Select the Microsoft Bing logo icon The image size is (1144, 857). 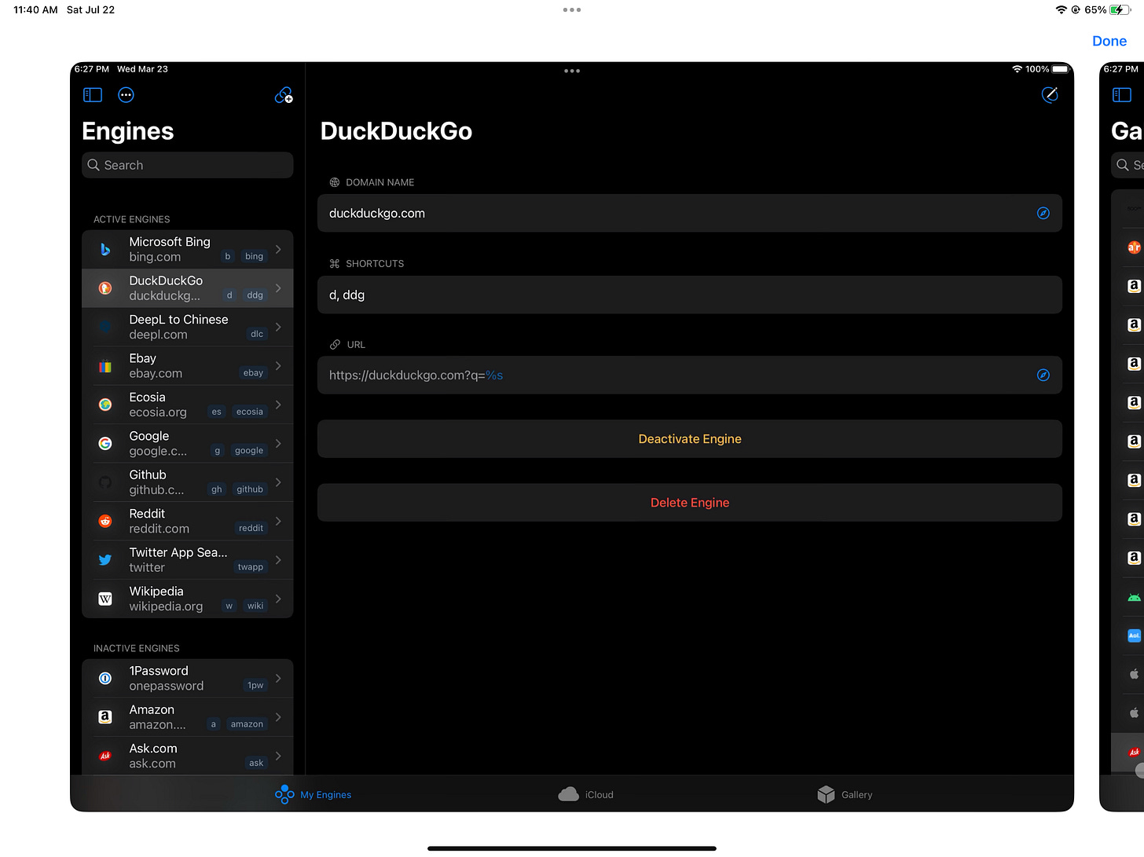(x=105, y=249)
